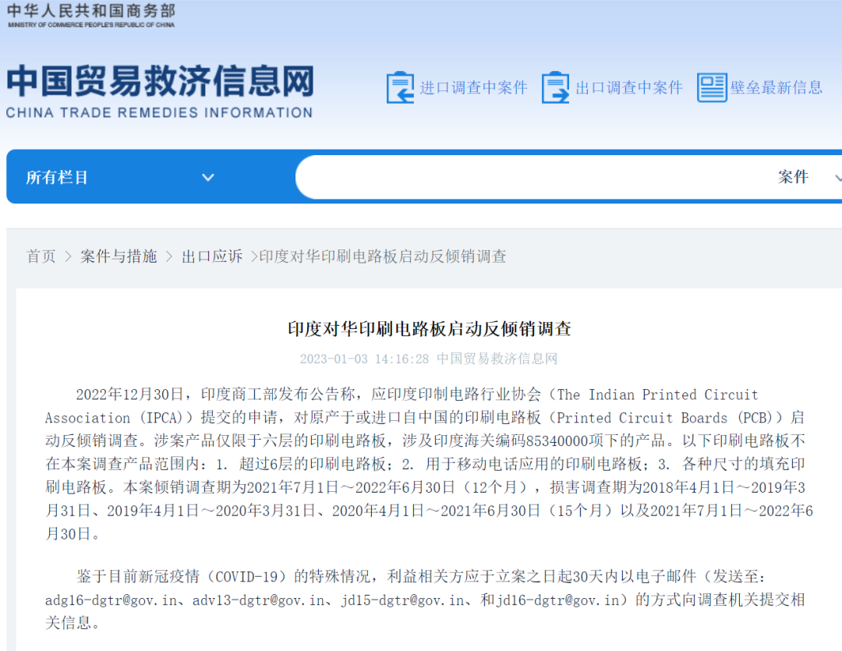842x651 pixels.
Task: Click the date 2022年12月30日 in article
Action: [x=130, y=394]
